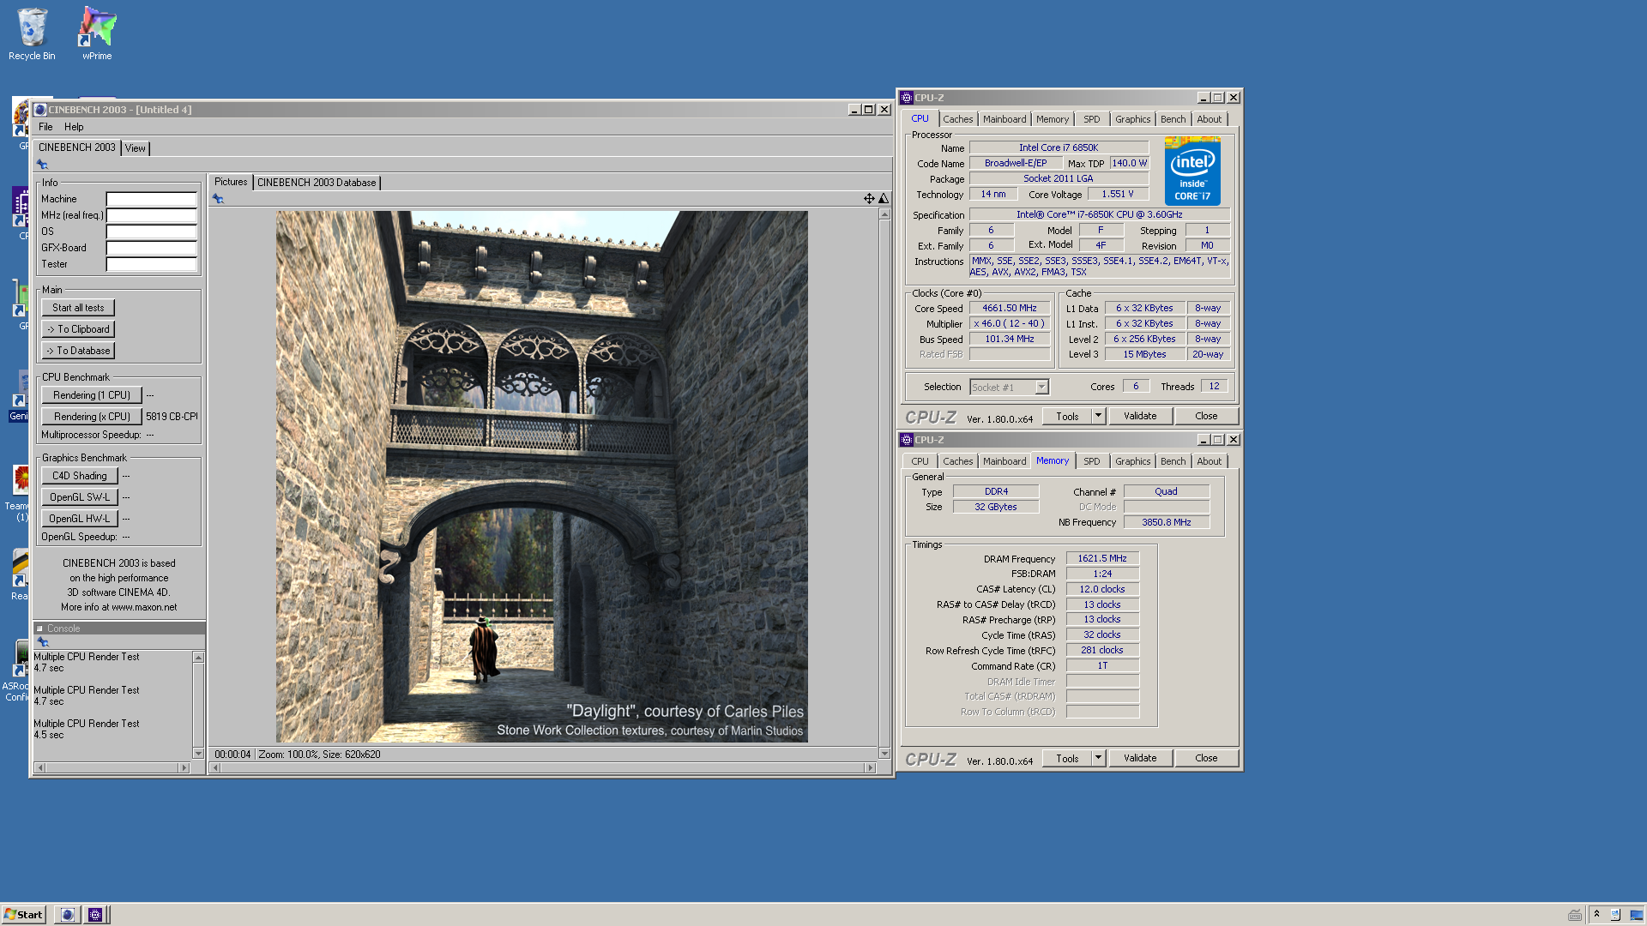Click the double-chevron icon in the tray

(x=1596, y=914)
